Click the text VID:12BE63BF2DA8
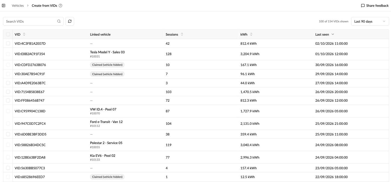The image size is (391, 182). tap(30, 157)
